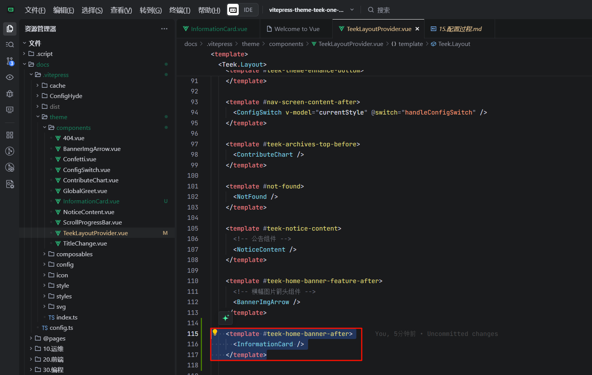Open Source Control with 3 changes
The width and height of the screenshot is (592, 375).
(10, 61)
